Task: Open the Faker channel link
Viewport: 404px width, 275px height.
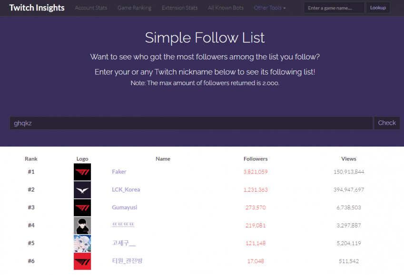Action: [119, 172]
